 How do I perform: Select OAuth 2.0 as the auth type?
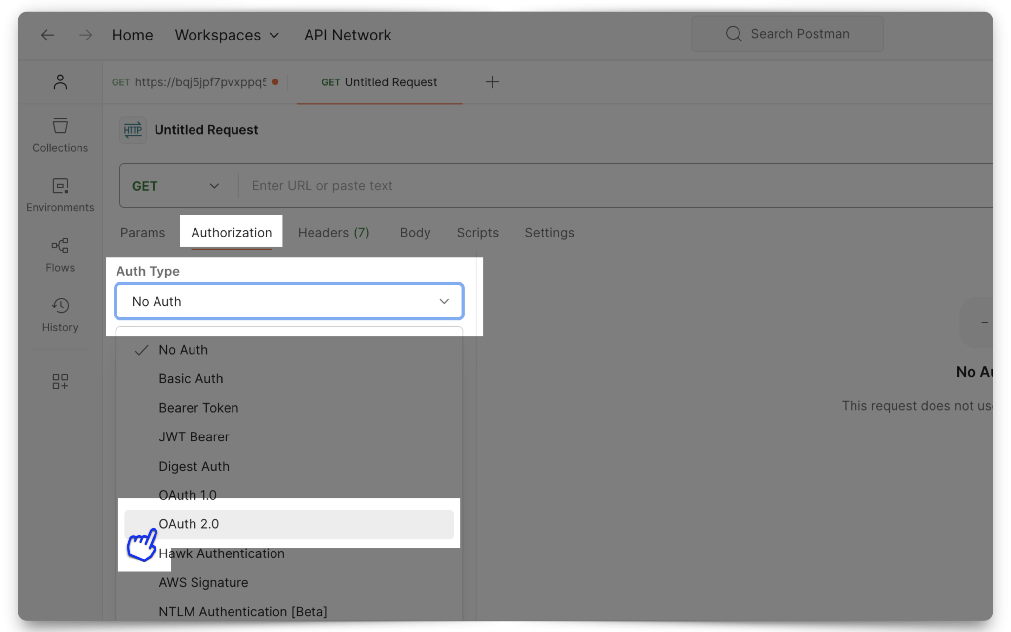coord(189,524)
